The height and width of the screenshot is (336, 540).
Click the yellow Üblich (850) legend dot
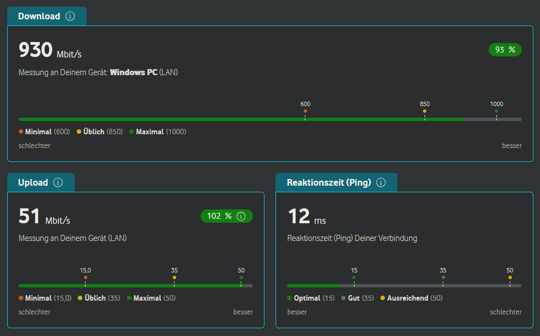(x=79, y=132)
